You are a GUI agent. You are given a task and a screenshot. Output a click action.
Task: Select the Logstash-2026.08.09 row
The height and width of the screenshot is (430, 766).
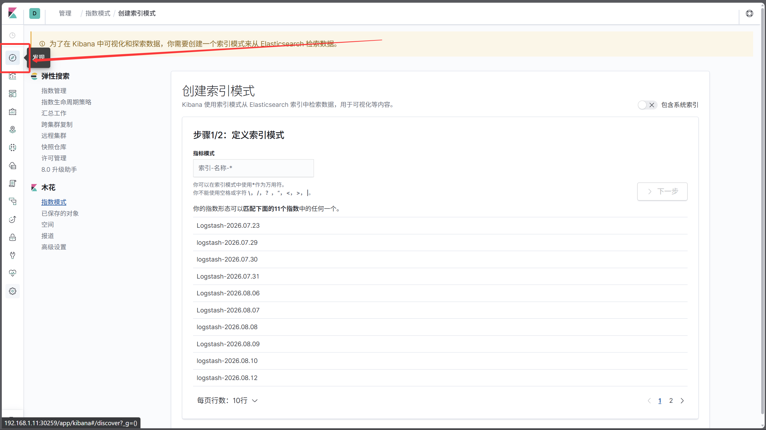point(440,344)
